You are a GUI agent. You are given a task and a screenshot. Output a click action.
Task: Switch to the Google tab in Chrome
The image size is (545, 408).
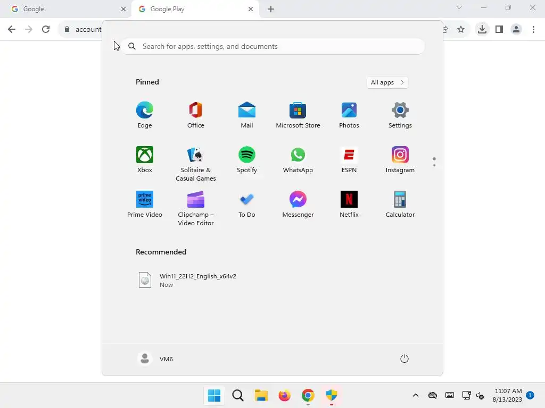click(x=65, y=9)
